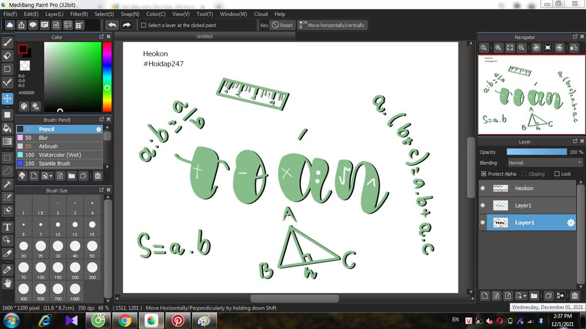Click the foreground color swatch
The width and height of the screenshot is (586, 329).
click(23, 49)
